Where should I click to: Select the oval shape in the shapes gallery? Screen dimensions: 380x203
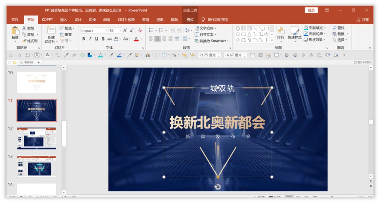(x=238, y=34)
